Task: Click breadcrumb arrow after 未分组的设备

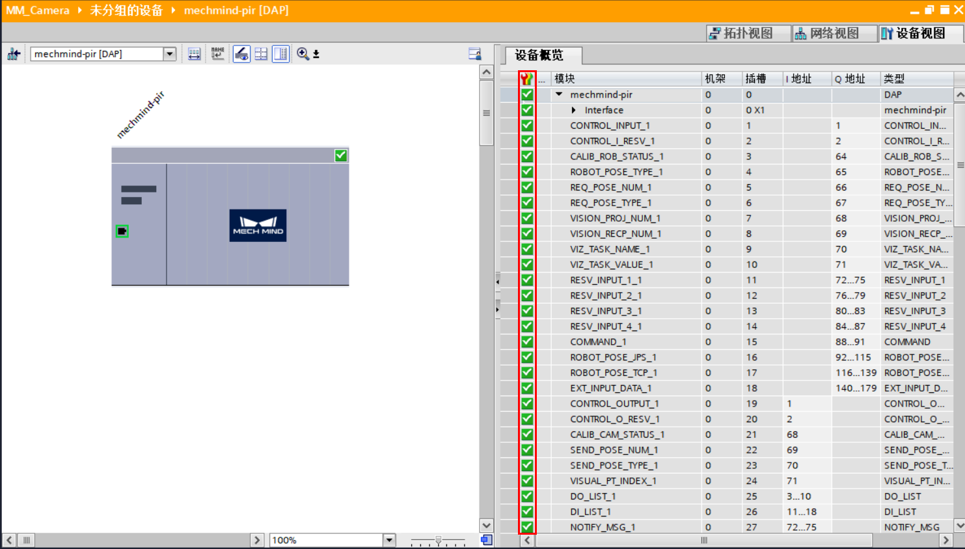Action: coord(174,10)
